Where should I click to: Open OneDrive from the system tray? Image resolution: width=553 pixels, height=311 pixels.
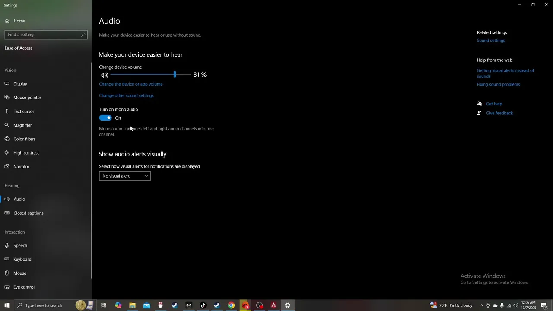(x=495, y=305)
